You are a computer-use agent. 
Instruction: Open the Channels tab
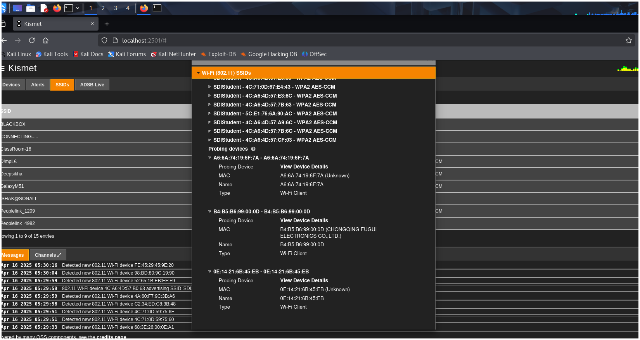coord(48,255)
